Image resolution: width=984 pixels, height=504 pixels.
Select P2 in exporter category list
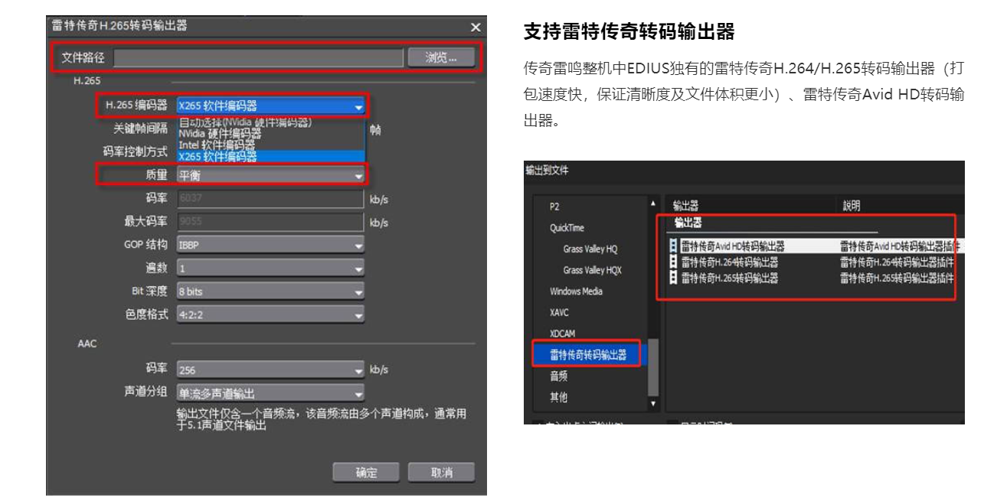pos(555,206)
